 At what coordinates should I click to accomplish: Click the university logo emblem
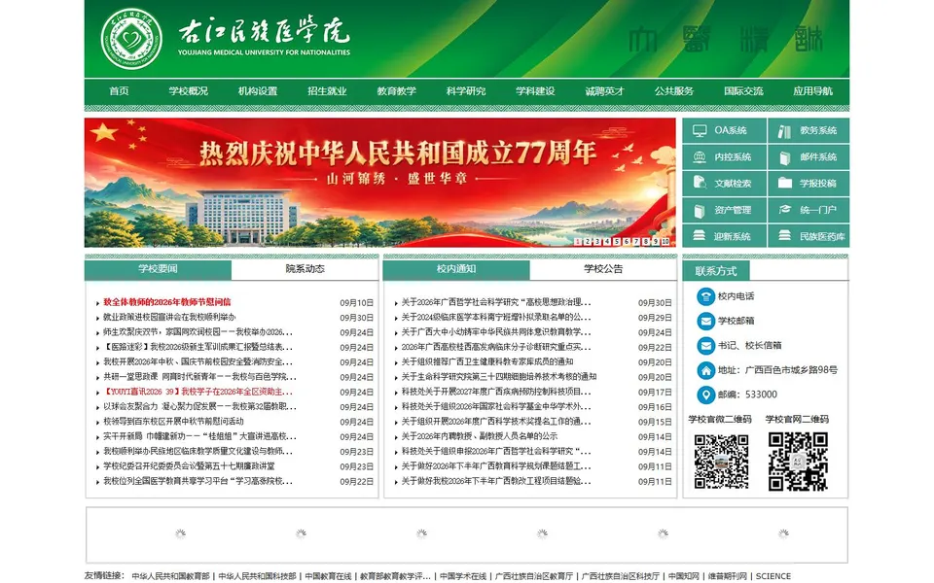click(131, 39)
